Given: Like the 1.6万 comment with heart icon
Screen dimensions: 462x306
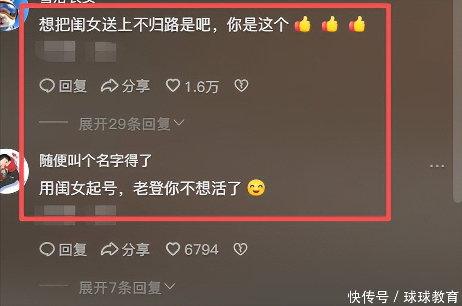Looking at the screenshot, I should pyautogui.click(x=173, y=85).
